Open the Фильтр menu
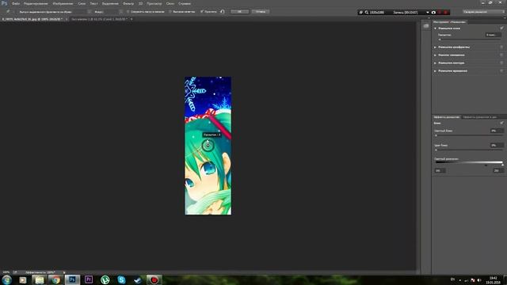Screen dimensions: 507x285 click(x=128, y=3)
